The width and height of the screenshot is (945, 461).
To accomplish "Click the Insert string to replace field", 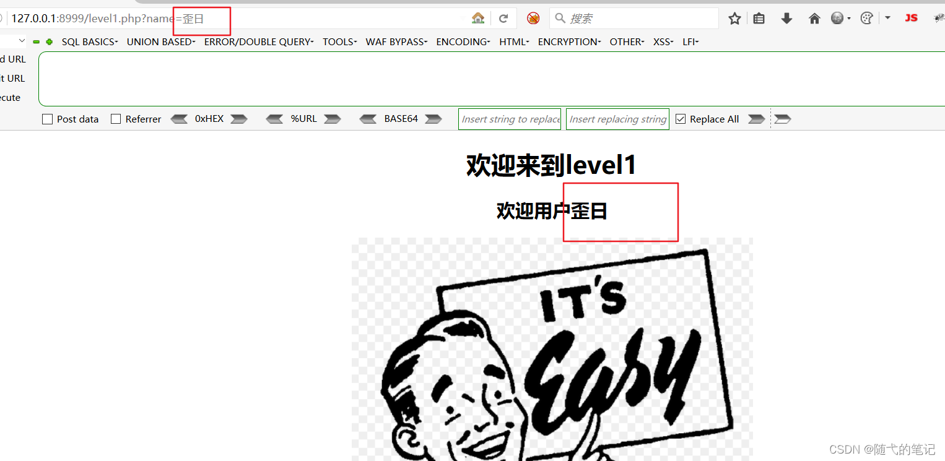I will (x=509, y=118).
